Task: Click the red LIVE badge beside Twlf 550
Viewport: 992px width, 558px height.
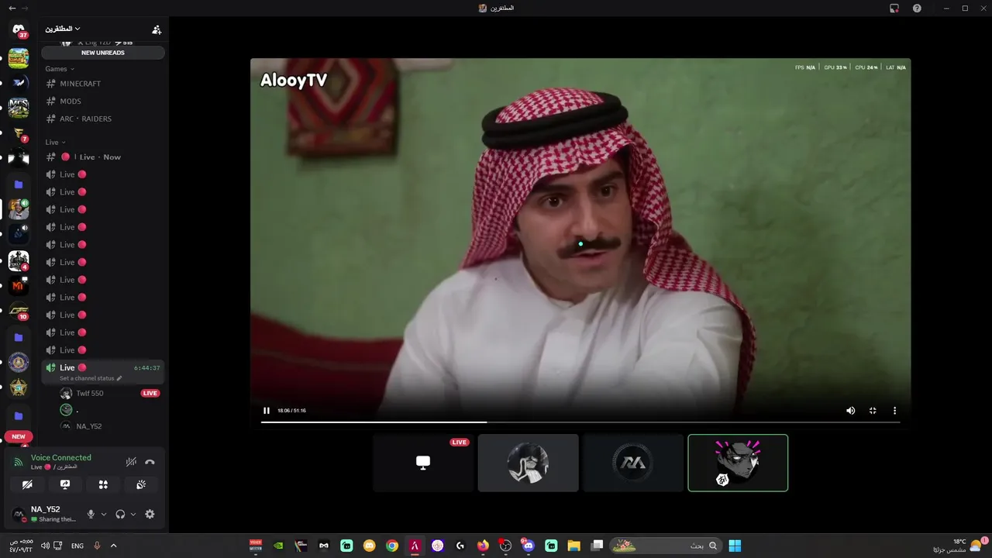Action: (x=150, y=394)
